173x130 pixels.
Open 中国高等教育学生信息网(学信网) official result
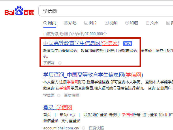[x=81, y=43]
